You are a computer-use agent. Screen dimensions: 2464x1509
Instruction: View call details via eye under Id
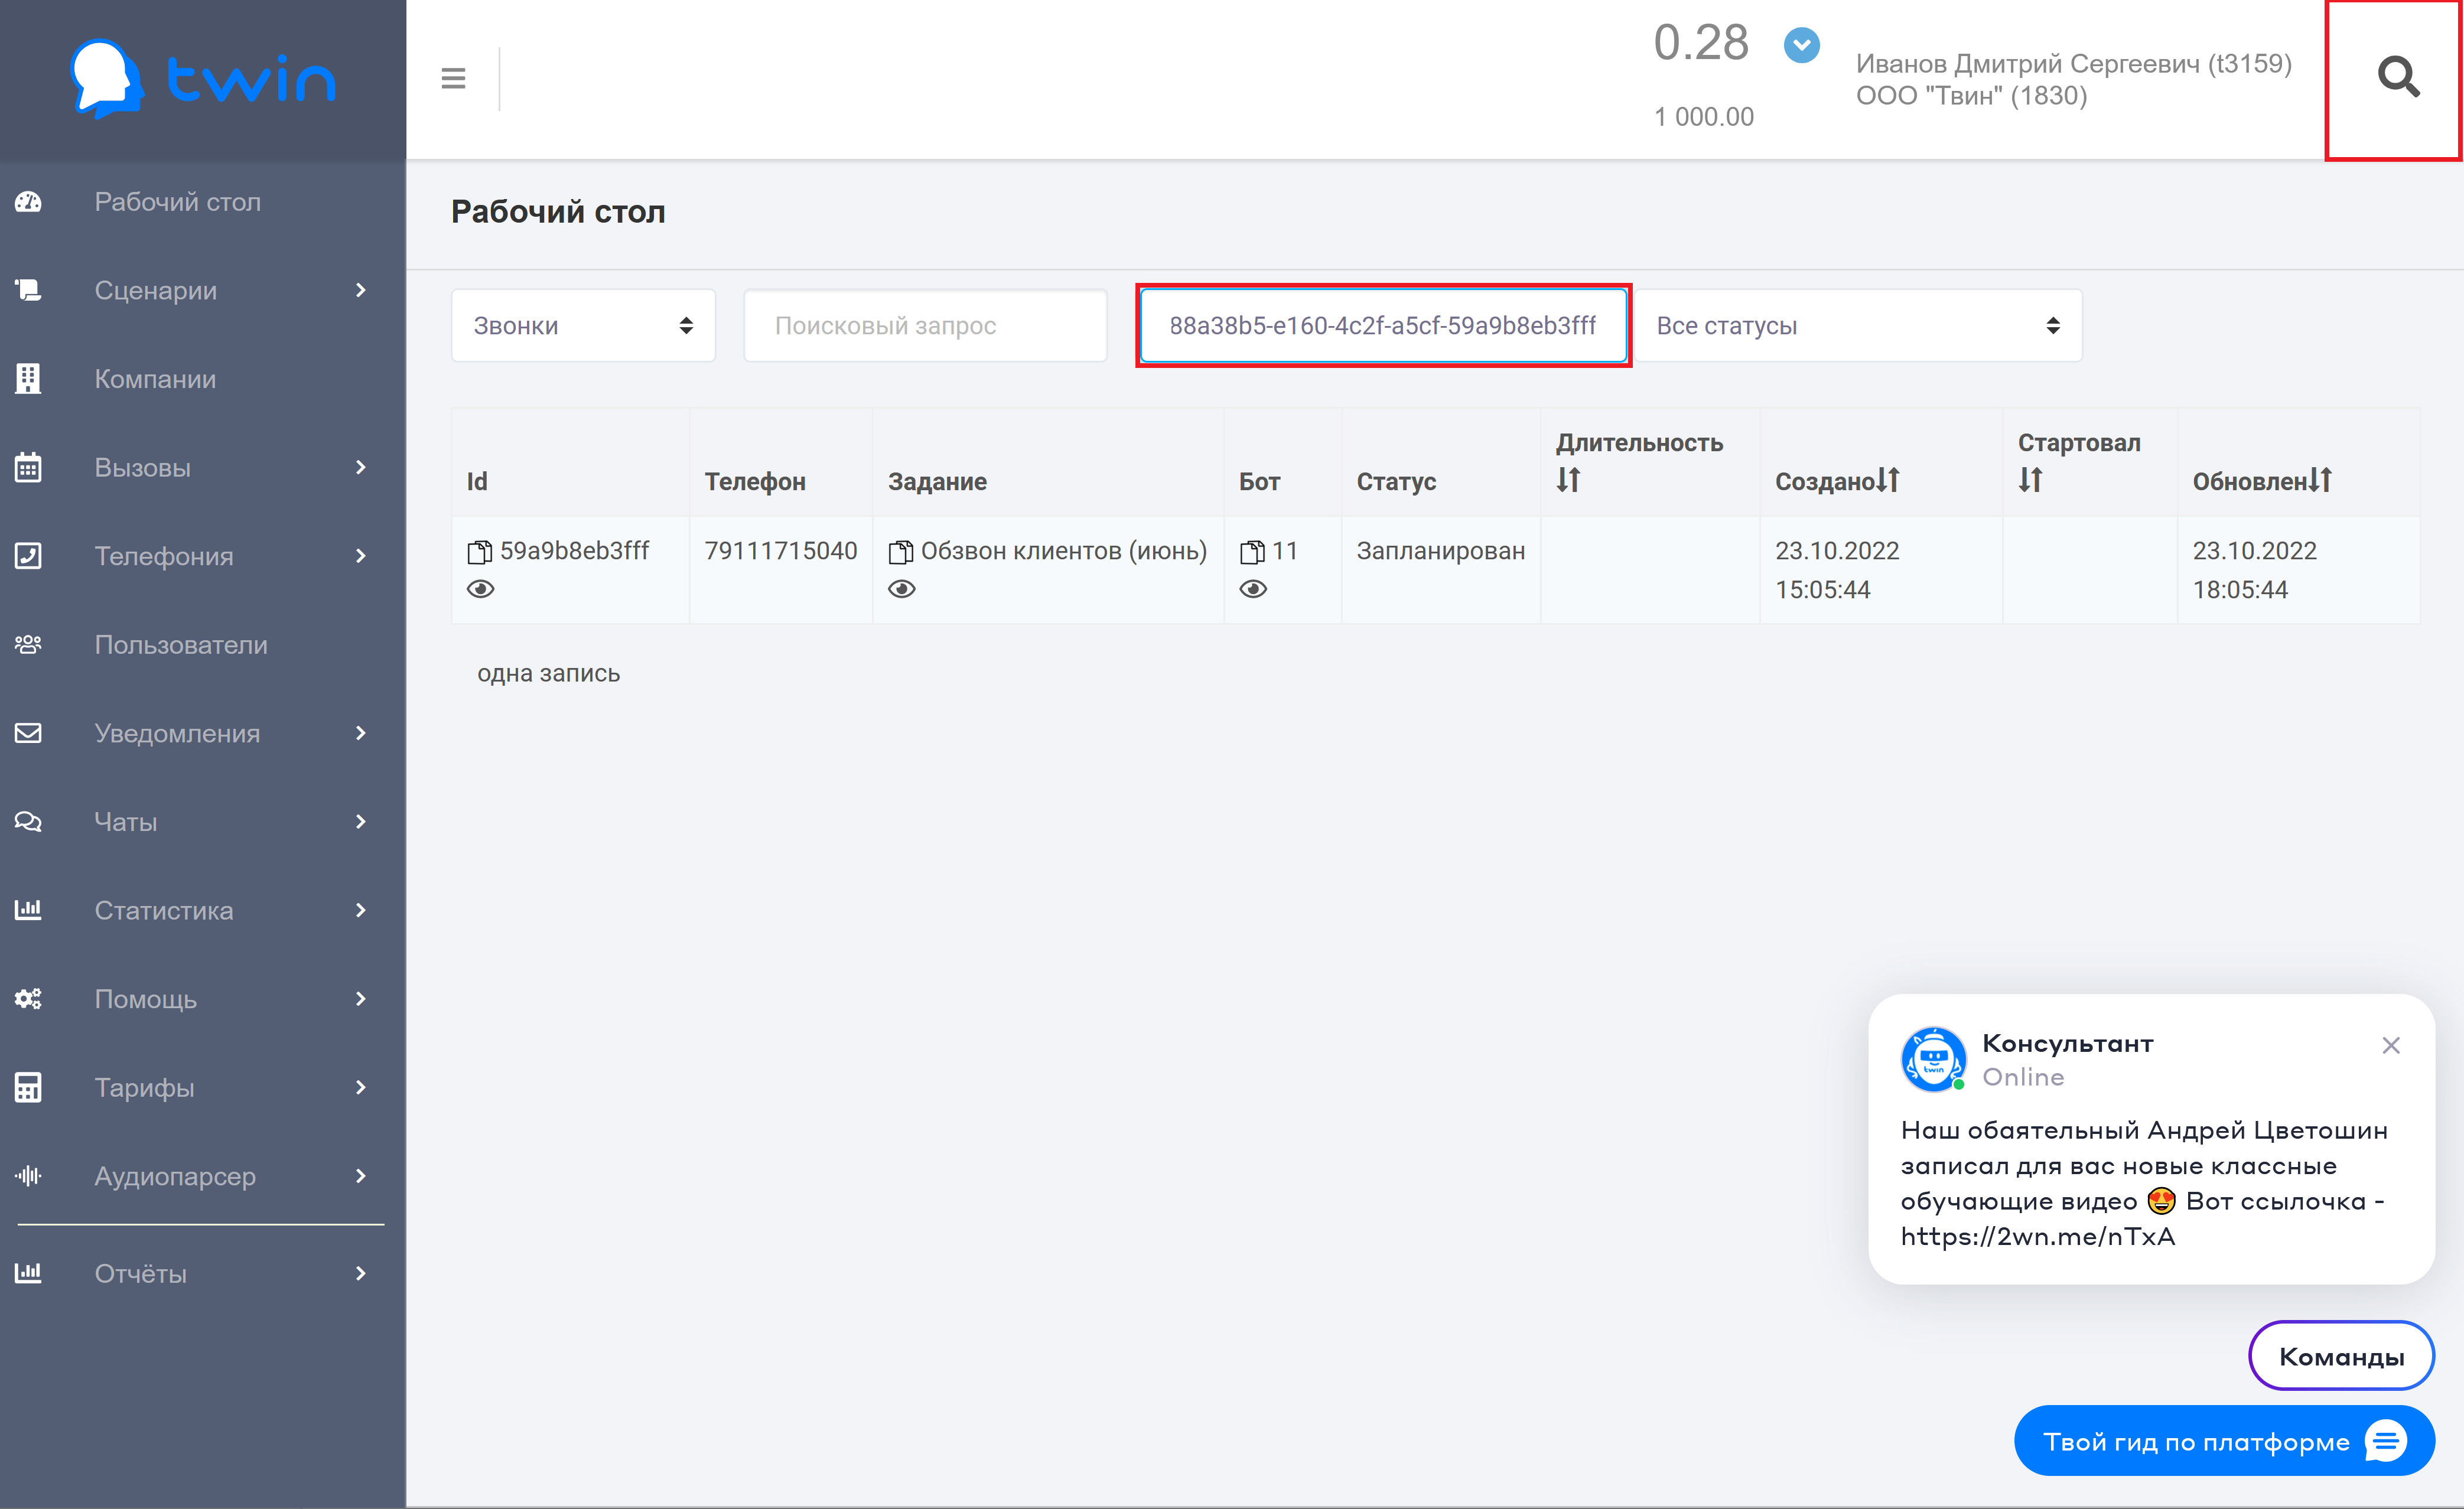pos(481,589)
